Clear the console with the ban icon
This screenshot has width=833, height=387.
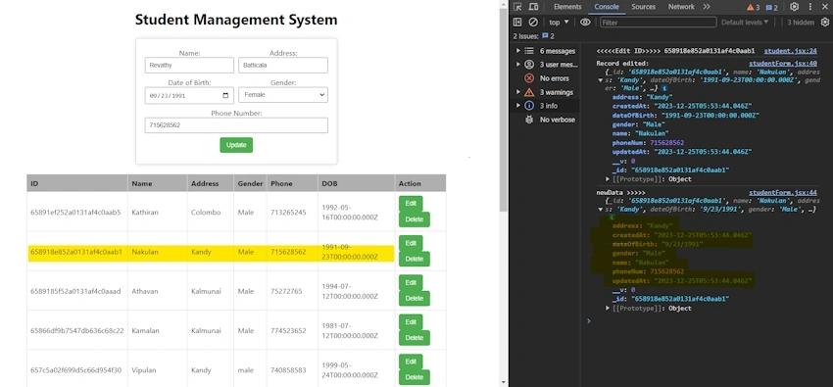point(533,23)
